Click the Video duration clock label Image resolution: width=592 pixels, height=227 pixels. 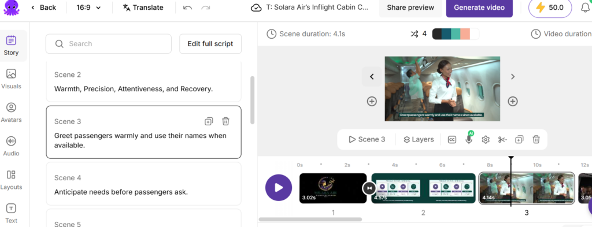point(561,34)
